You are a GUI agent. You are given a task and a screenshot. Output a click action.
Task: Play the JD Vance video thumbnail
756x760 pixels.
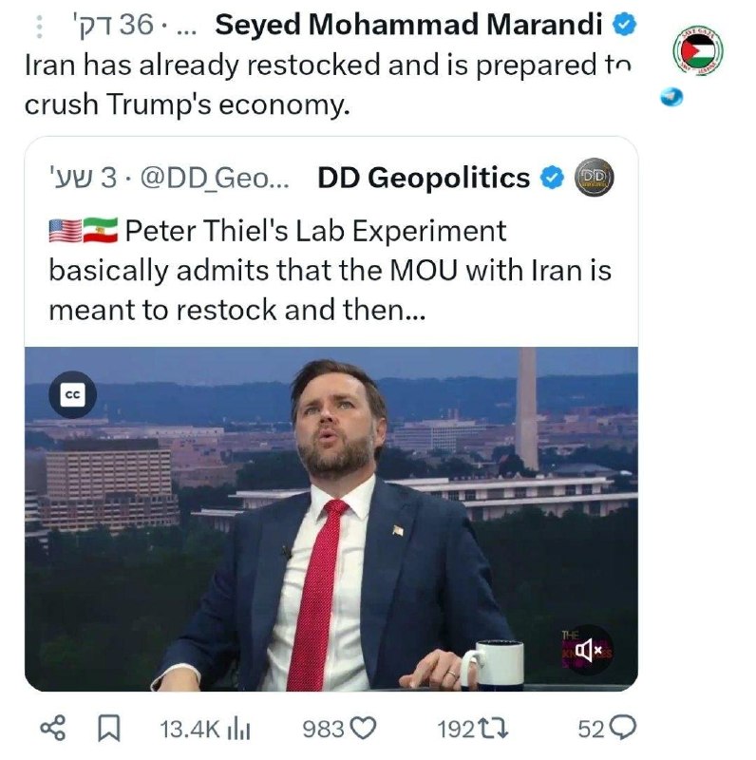click(331, 519)
